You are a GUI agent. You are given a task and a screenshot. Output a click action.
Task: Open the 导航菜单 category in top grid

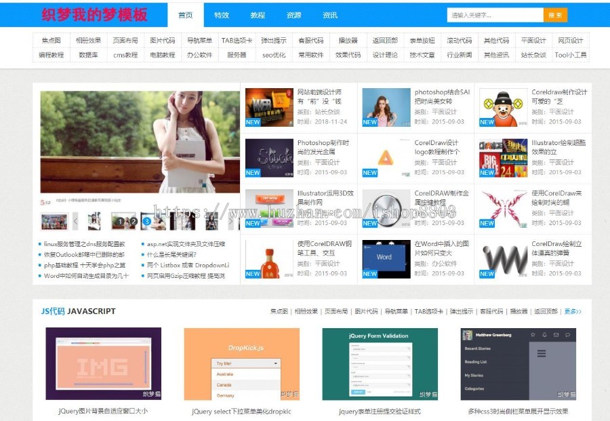pos(199,40)
